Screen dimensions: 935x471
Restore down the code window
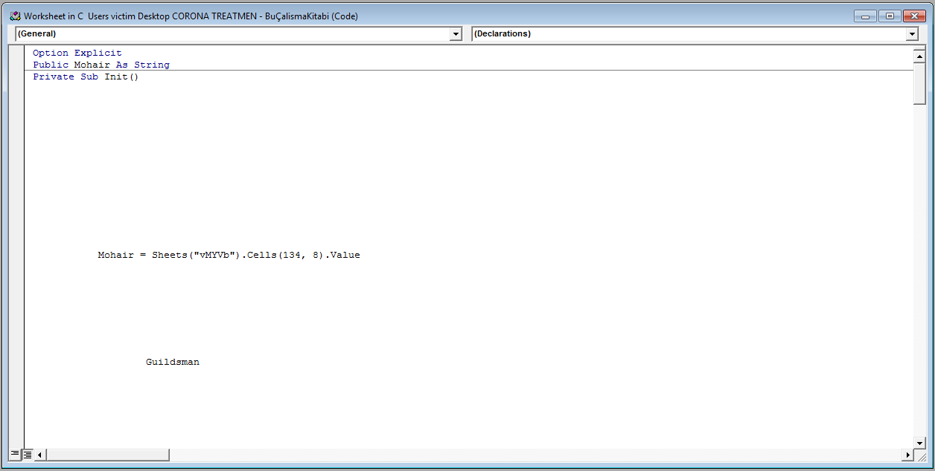tap(889, 16)
